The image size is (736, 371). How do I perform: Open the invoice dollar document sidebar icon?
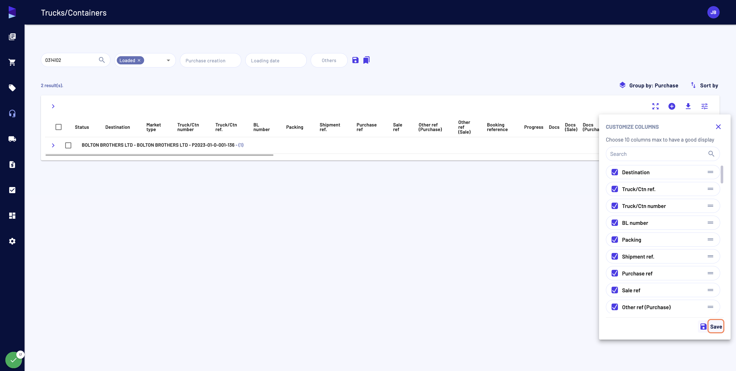(12, 165)
